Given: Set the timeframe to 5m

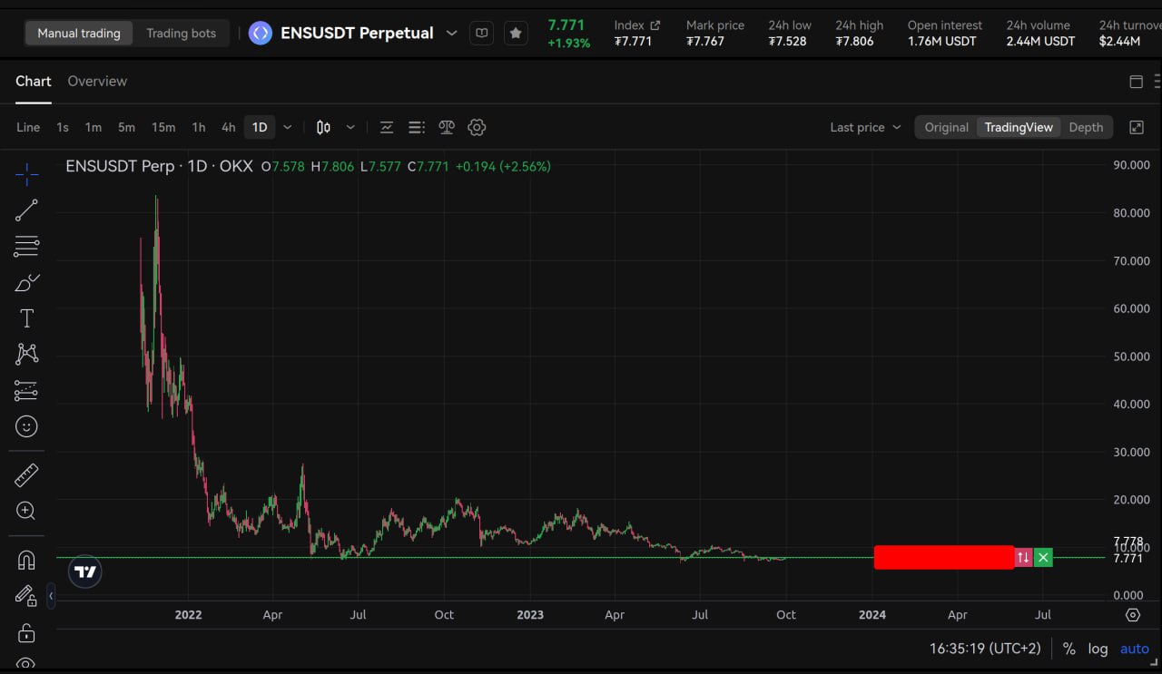Looking at the screenshot, I should 126,127.
